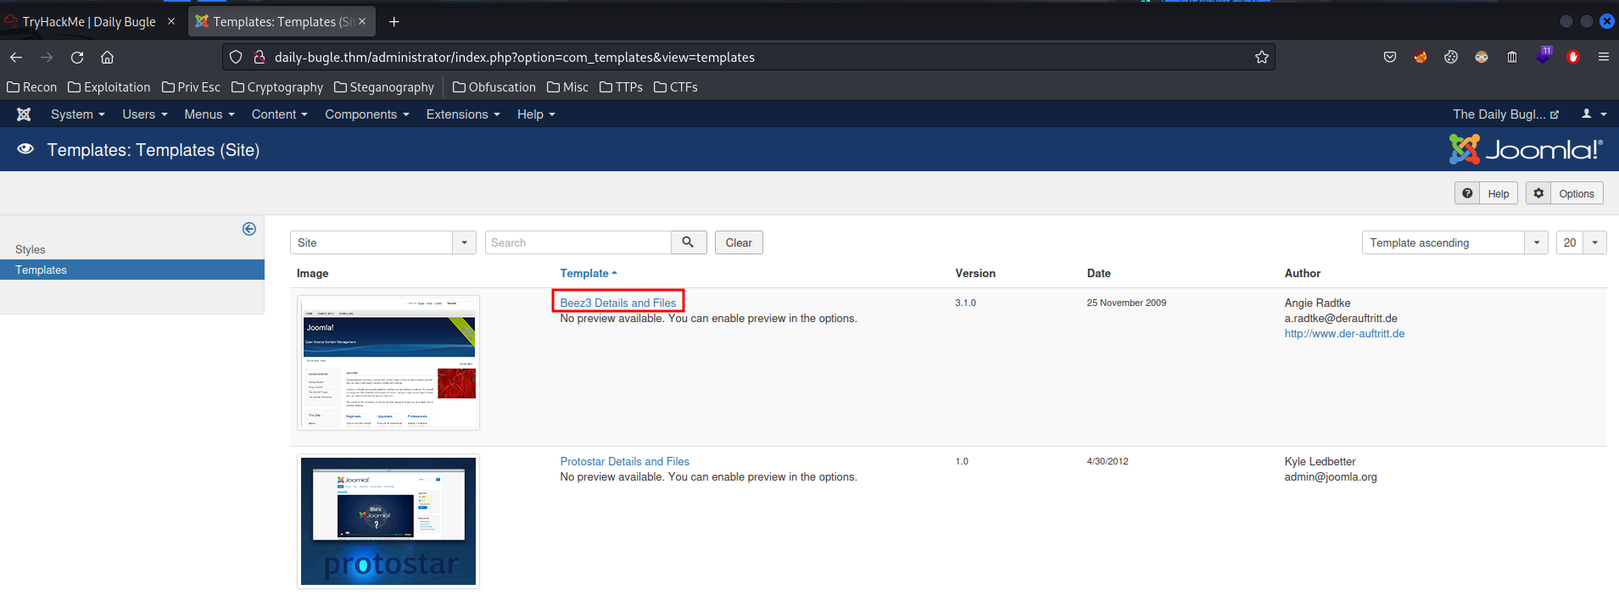Open Beez3 Details and Files link
This screenshot has width=1619, height=601.
coord(618,303)
